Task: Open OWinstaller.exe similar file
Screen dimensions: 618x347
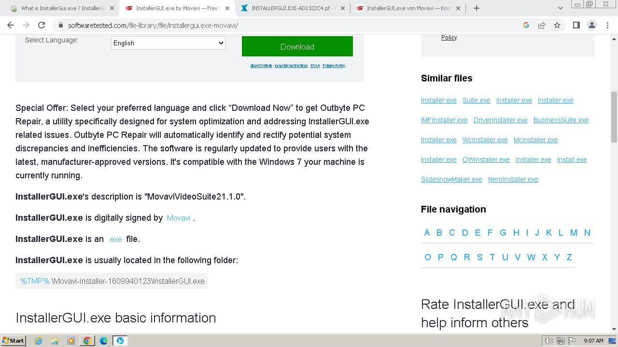Action: (x=486, y=160)
